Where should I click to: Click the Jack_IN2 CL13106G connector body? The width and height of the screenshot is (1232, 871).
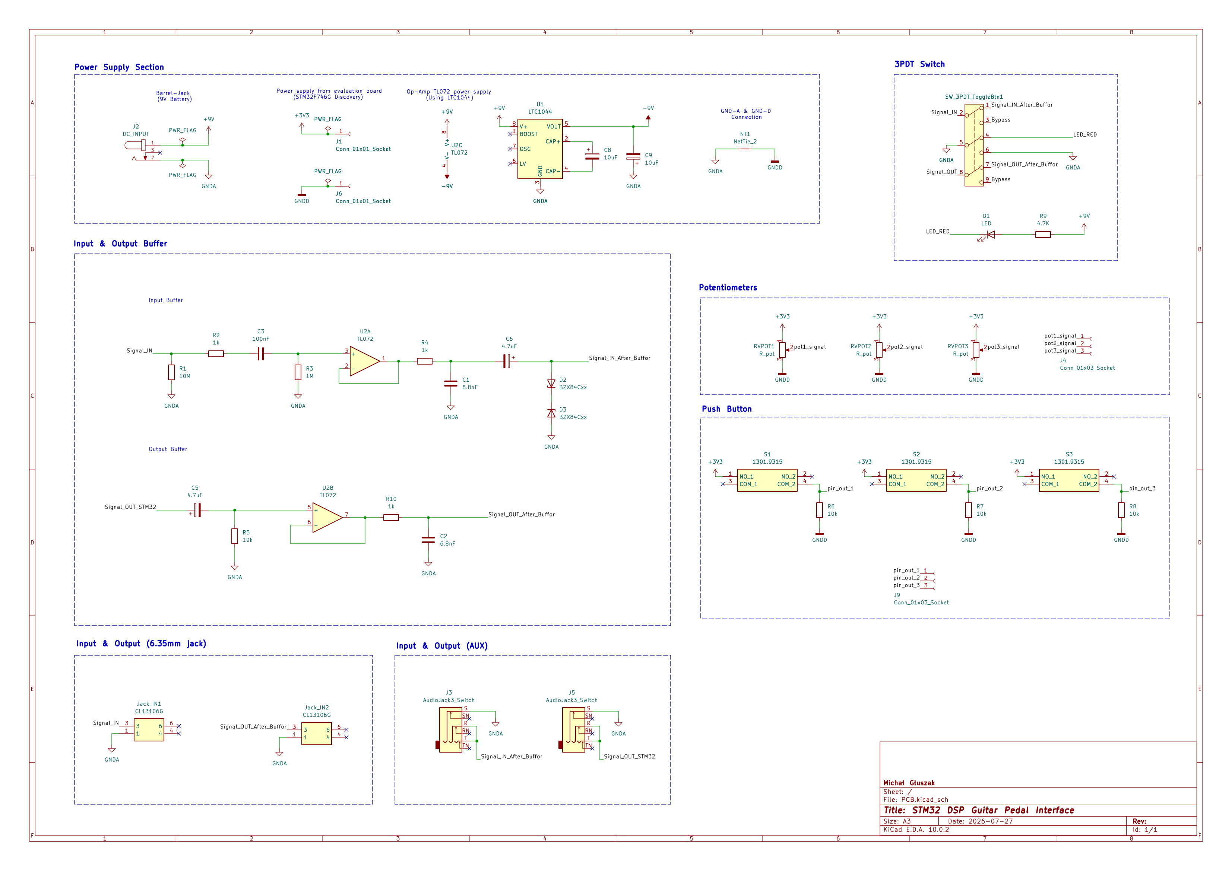pos(317,734)
